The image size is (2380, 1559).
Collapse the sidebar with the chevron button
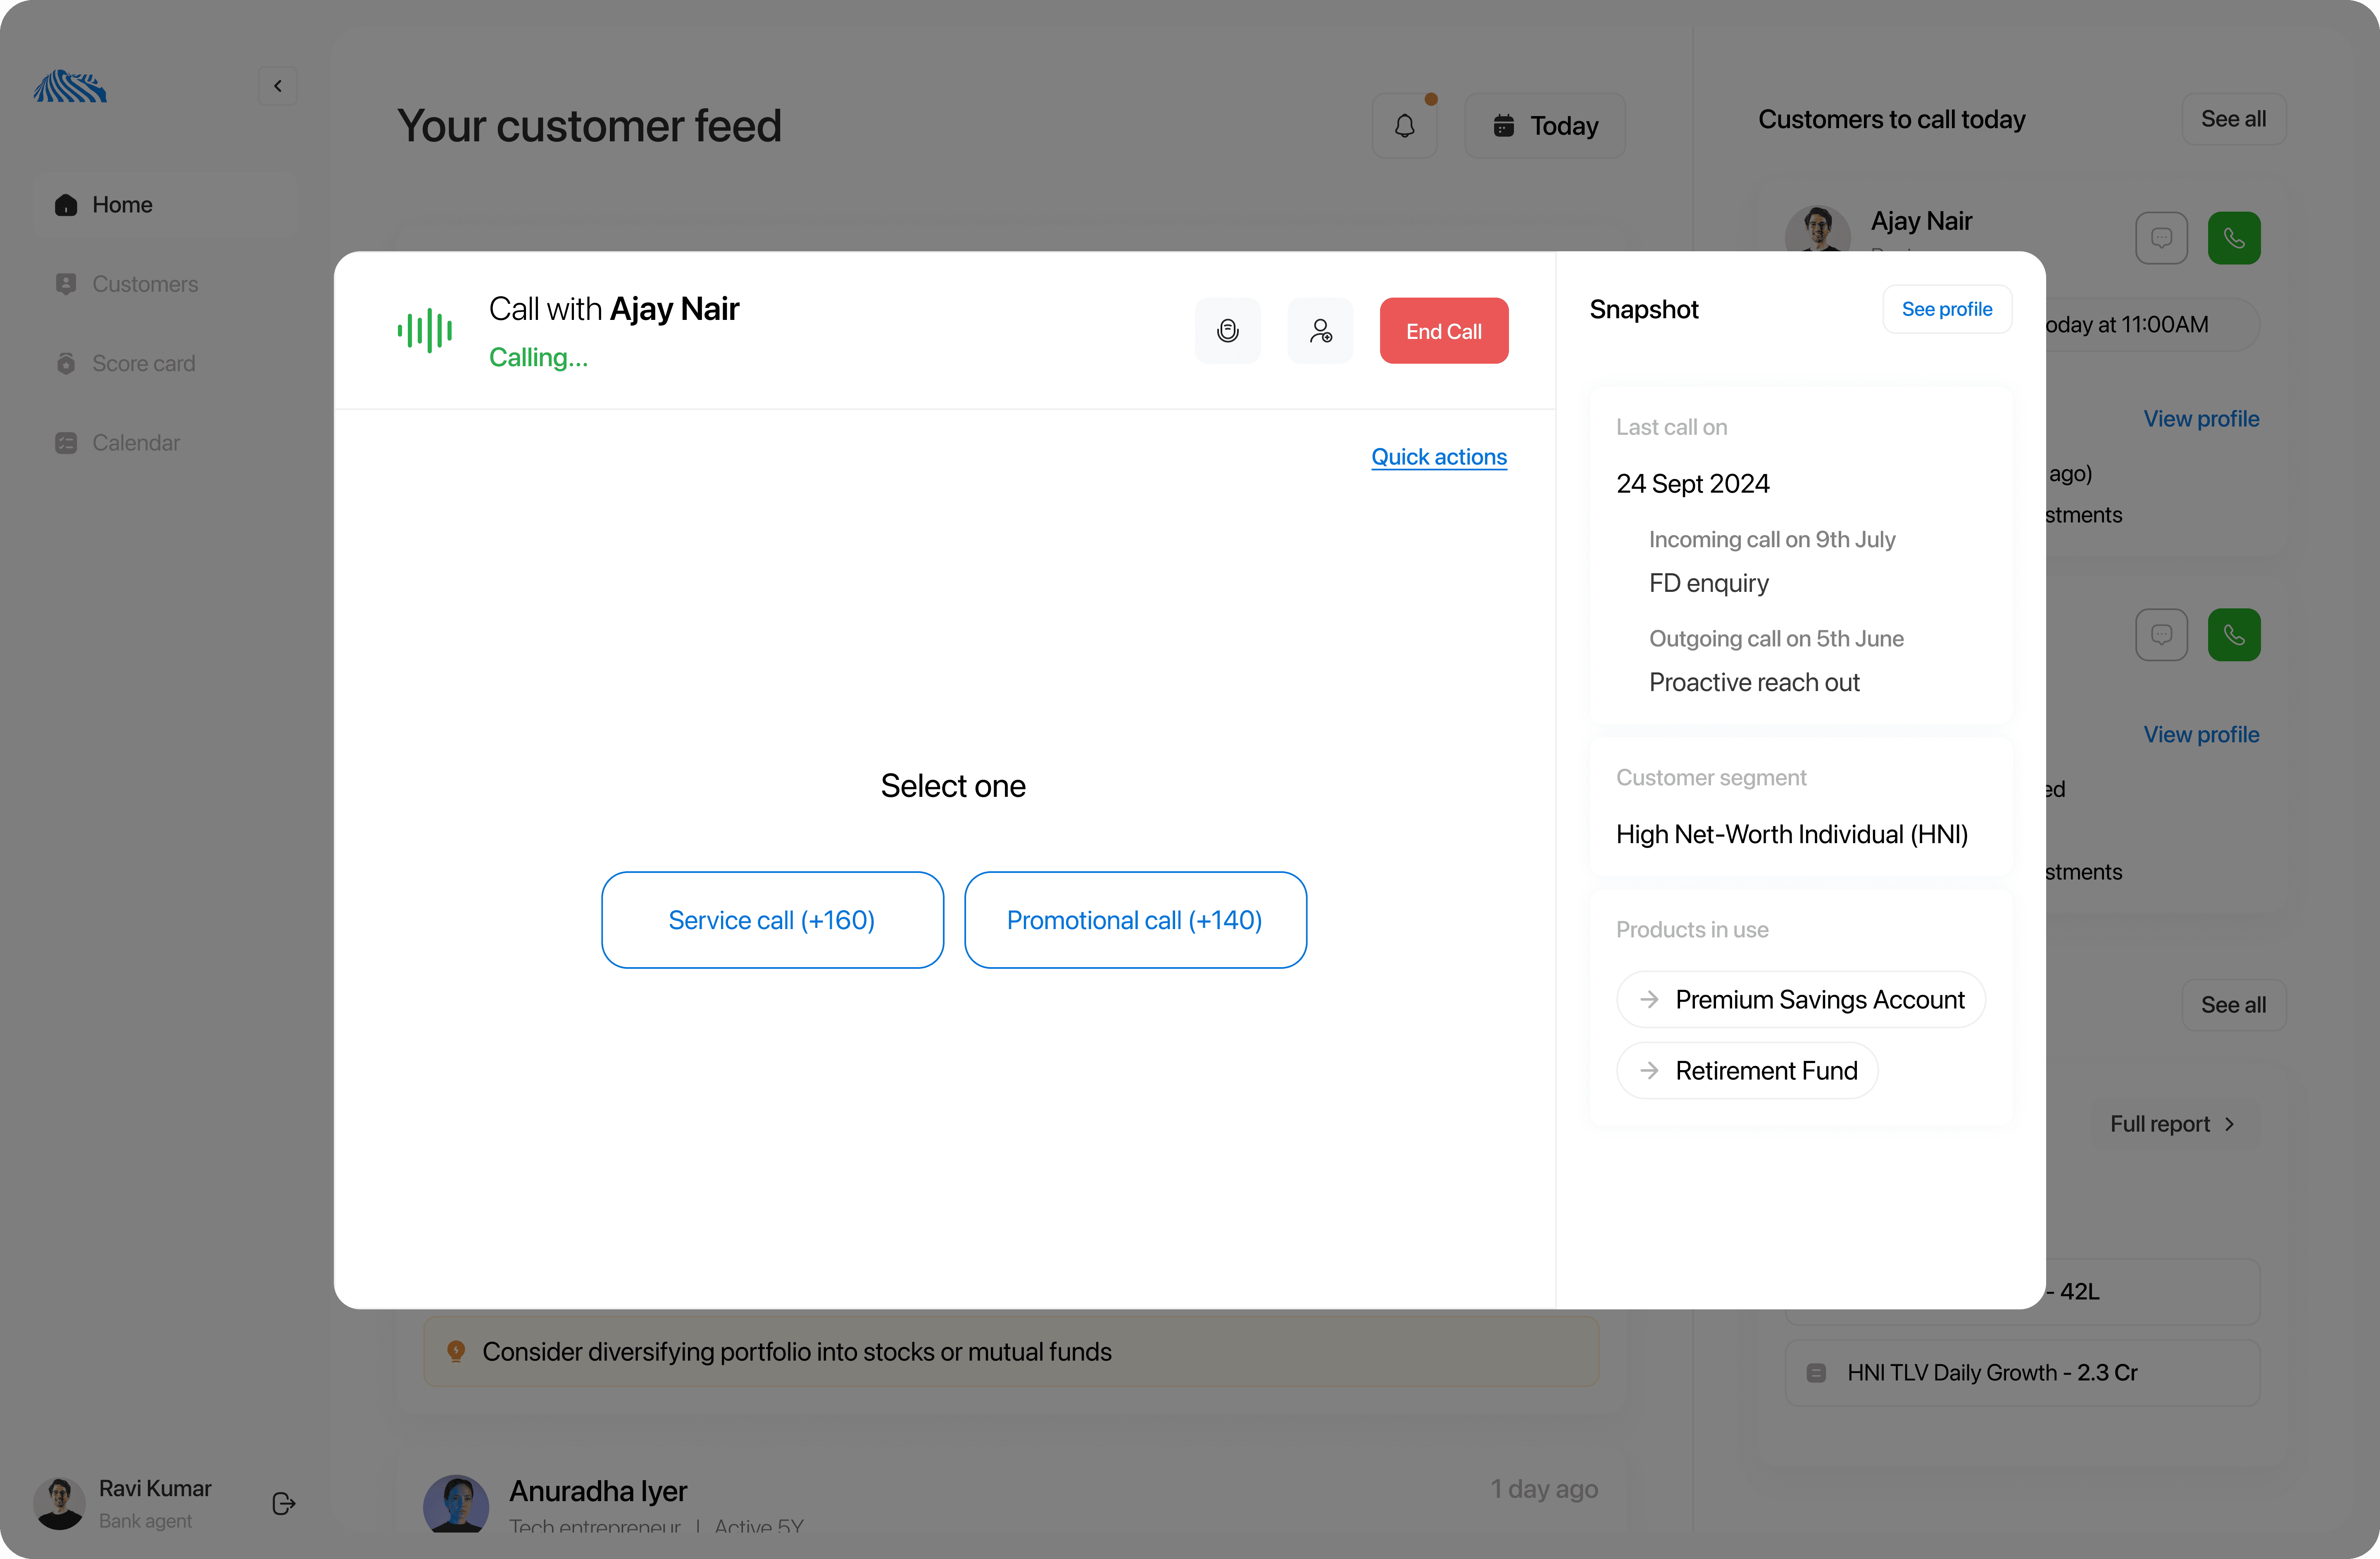(278, 86)
